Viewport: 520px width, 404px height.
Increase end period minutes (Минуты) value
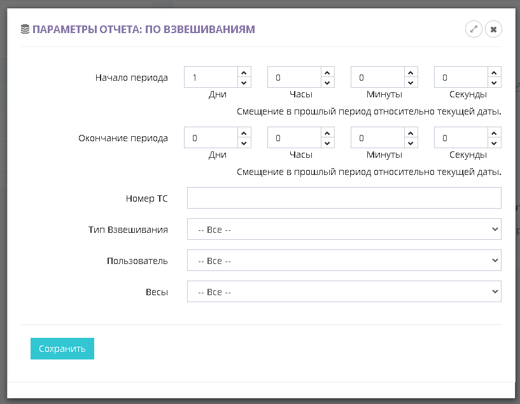(411, 132)
